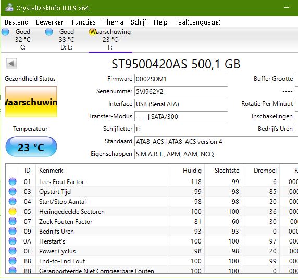Click the Kenmerk column header
This screenshot has height=280, width=298.
[x=101, y=171]
